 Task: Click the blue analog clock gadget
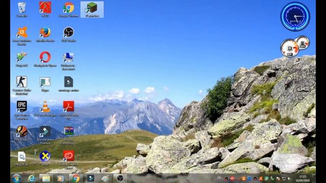click(x=295, y=17)
